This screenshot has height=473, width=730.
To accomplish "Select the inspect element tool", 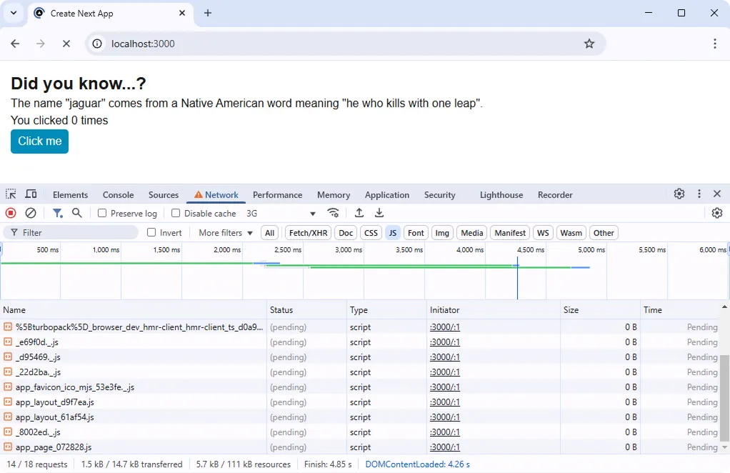I will (10, 194).
